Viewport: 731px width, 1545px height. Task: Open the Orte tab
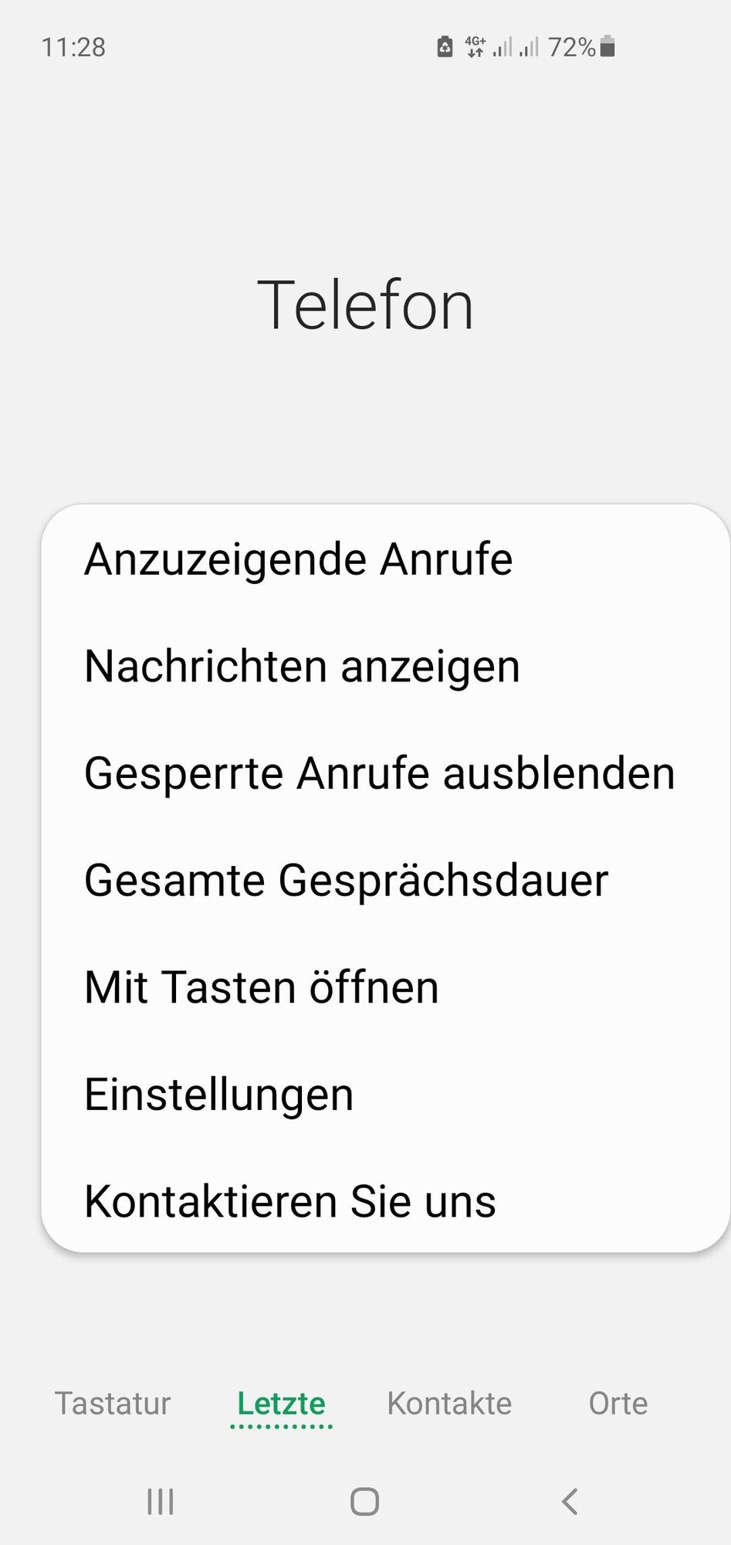(x=618, y=1403)
